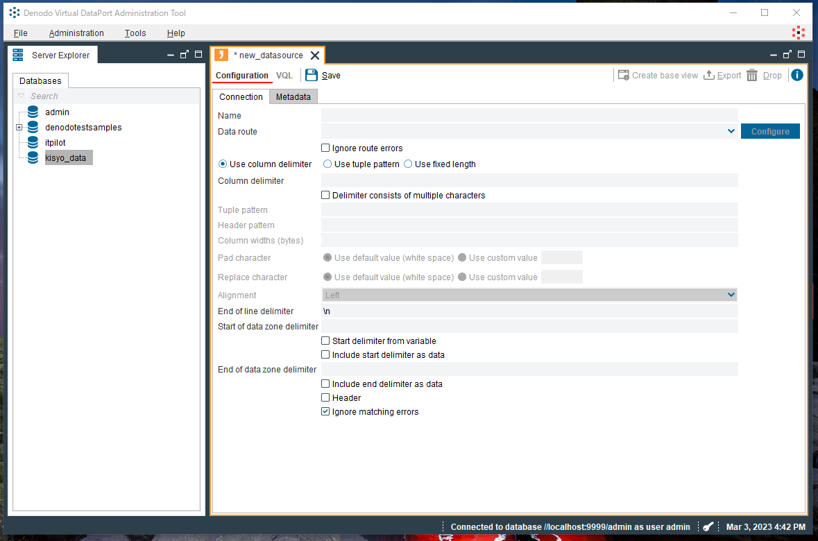Screen dimensions: 818x541
Task: Check Include start delimiter as data
Action: click(325, 354)
